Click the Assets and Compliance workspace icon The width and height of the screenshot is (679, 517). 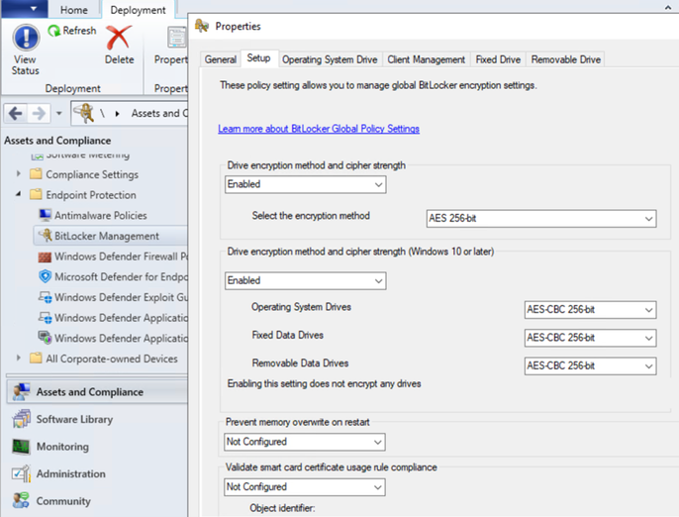(21, 391)
